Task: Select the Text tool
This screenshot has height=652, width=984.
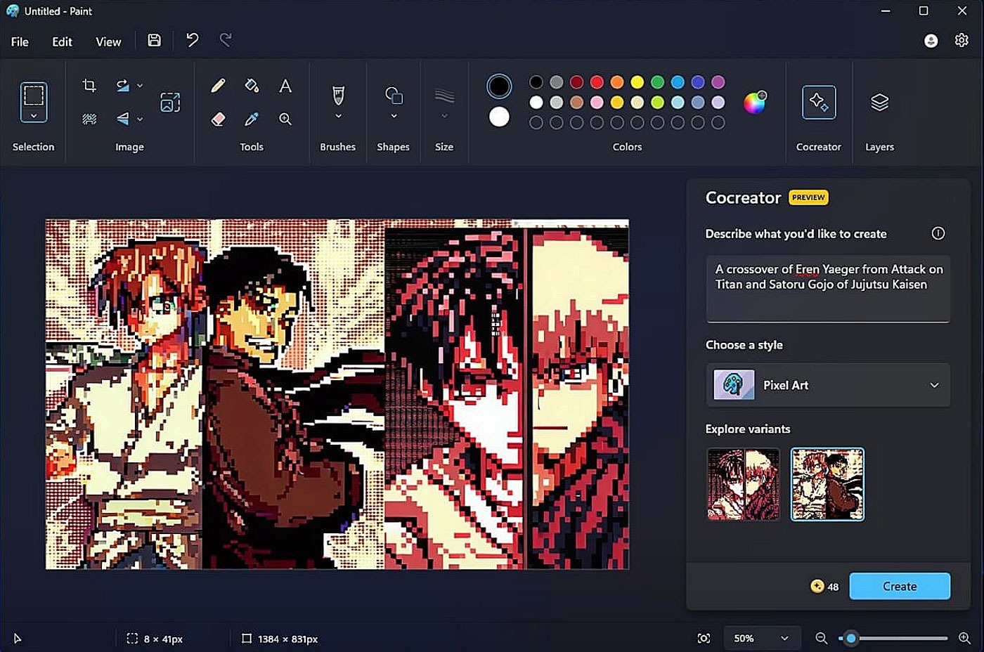Action: [x=285, y=86]
